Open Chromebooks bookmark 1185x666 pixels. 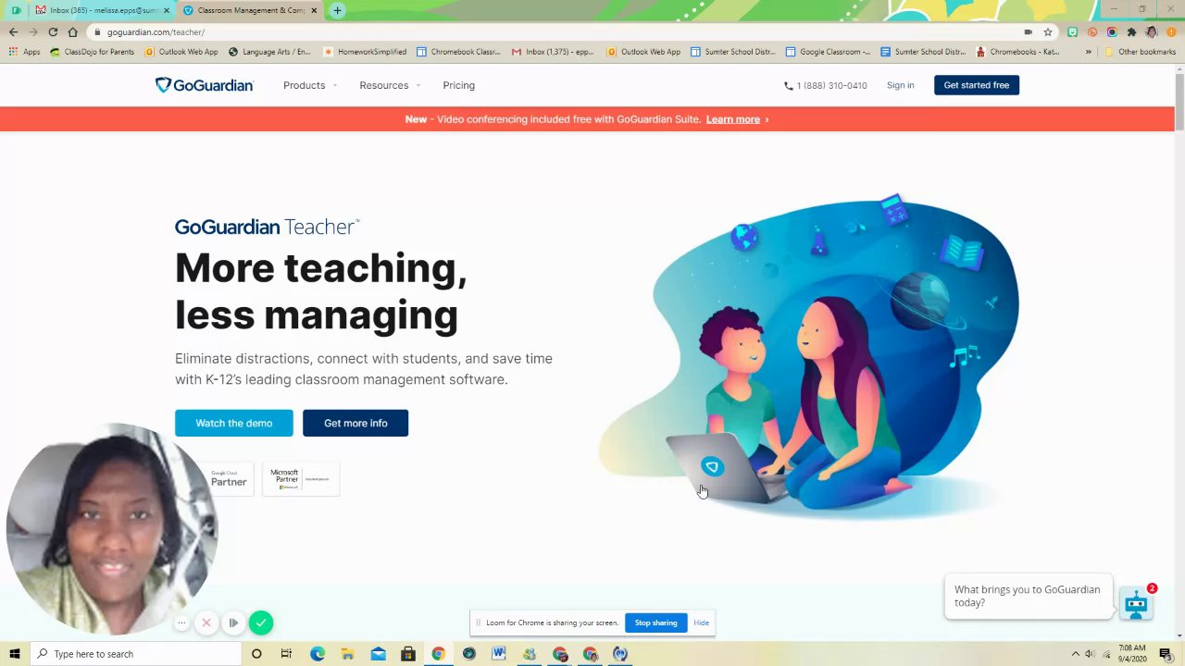click(x=1017, y=52)
